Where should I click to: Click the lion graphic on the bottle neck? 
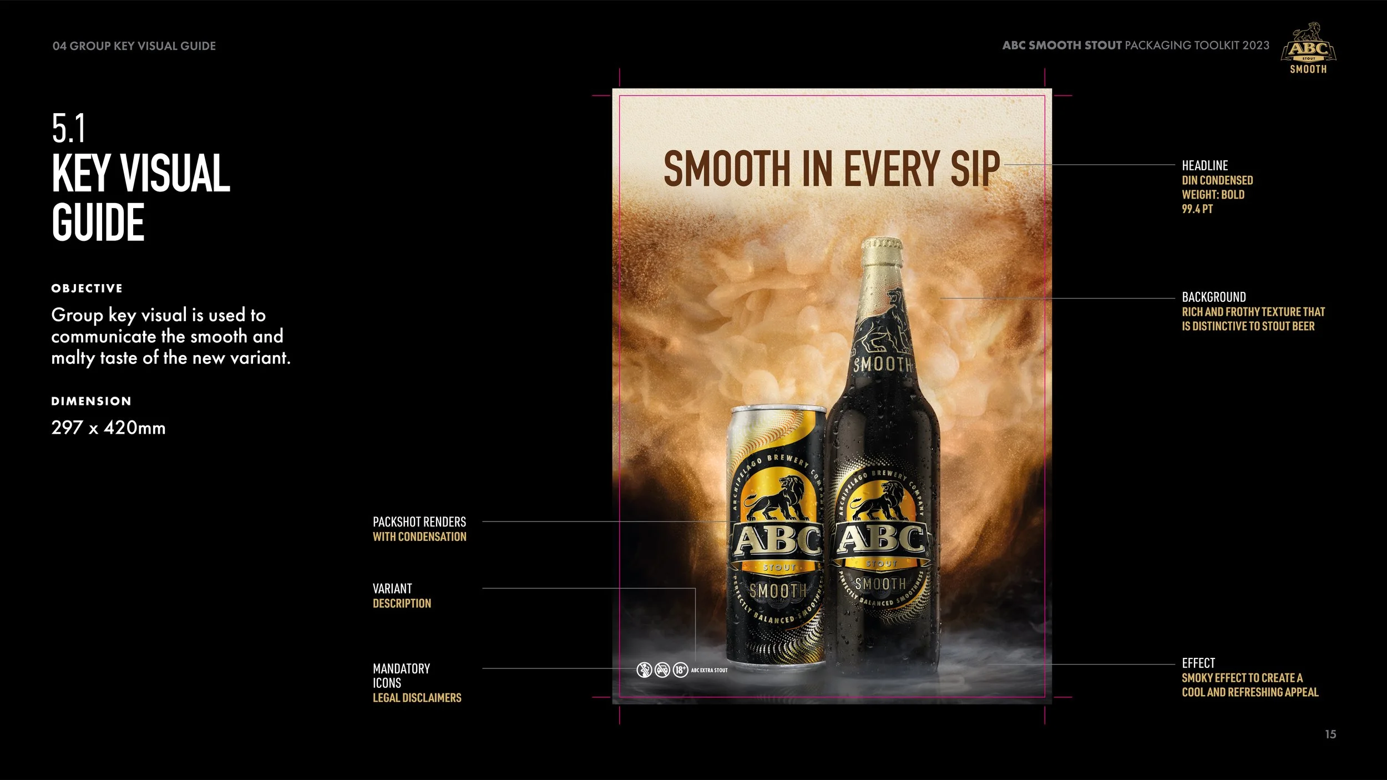pos(888,327)
